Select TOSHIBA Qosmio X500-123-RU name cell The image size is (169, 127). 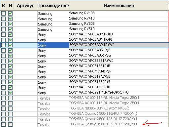(x=119, y=119)
